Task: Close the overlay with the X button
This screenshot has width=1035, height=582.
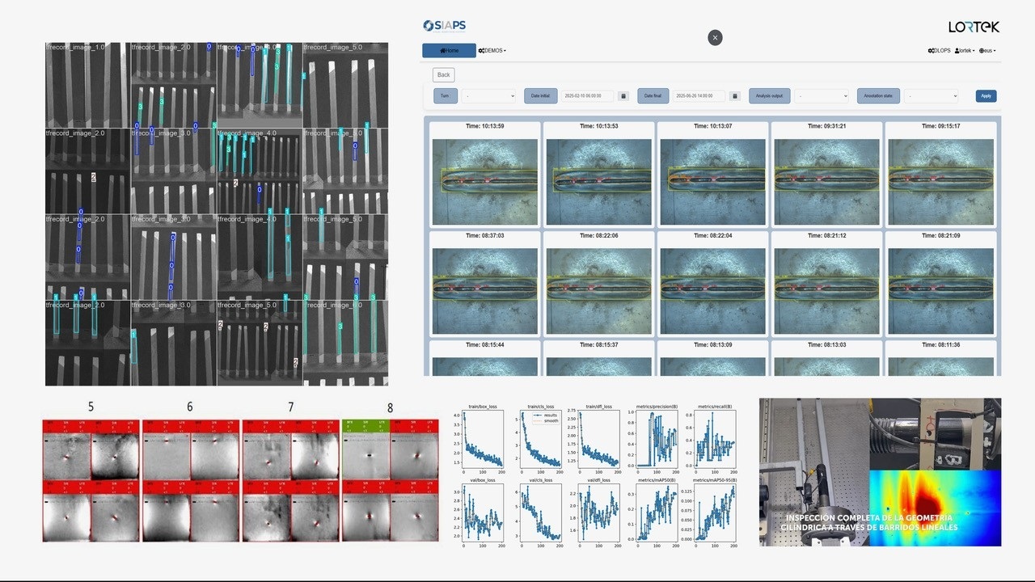Action: click(x=715, y=38)
